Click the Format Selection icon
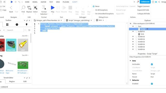 click(x=44, y=7)
